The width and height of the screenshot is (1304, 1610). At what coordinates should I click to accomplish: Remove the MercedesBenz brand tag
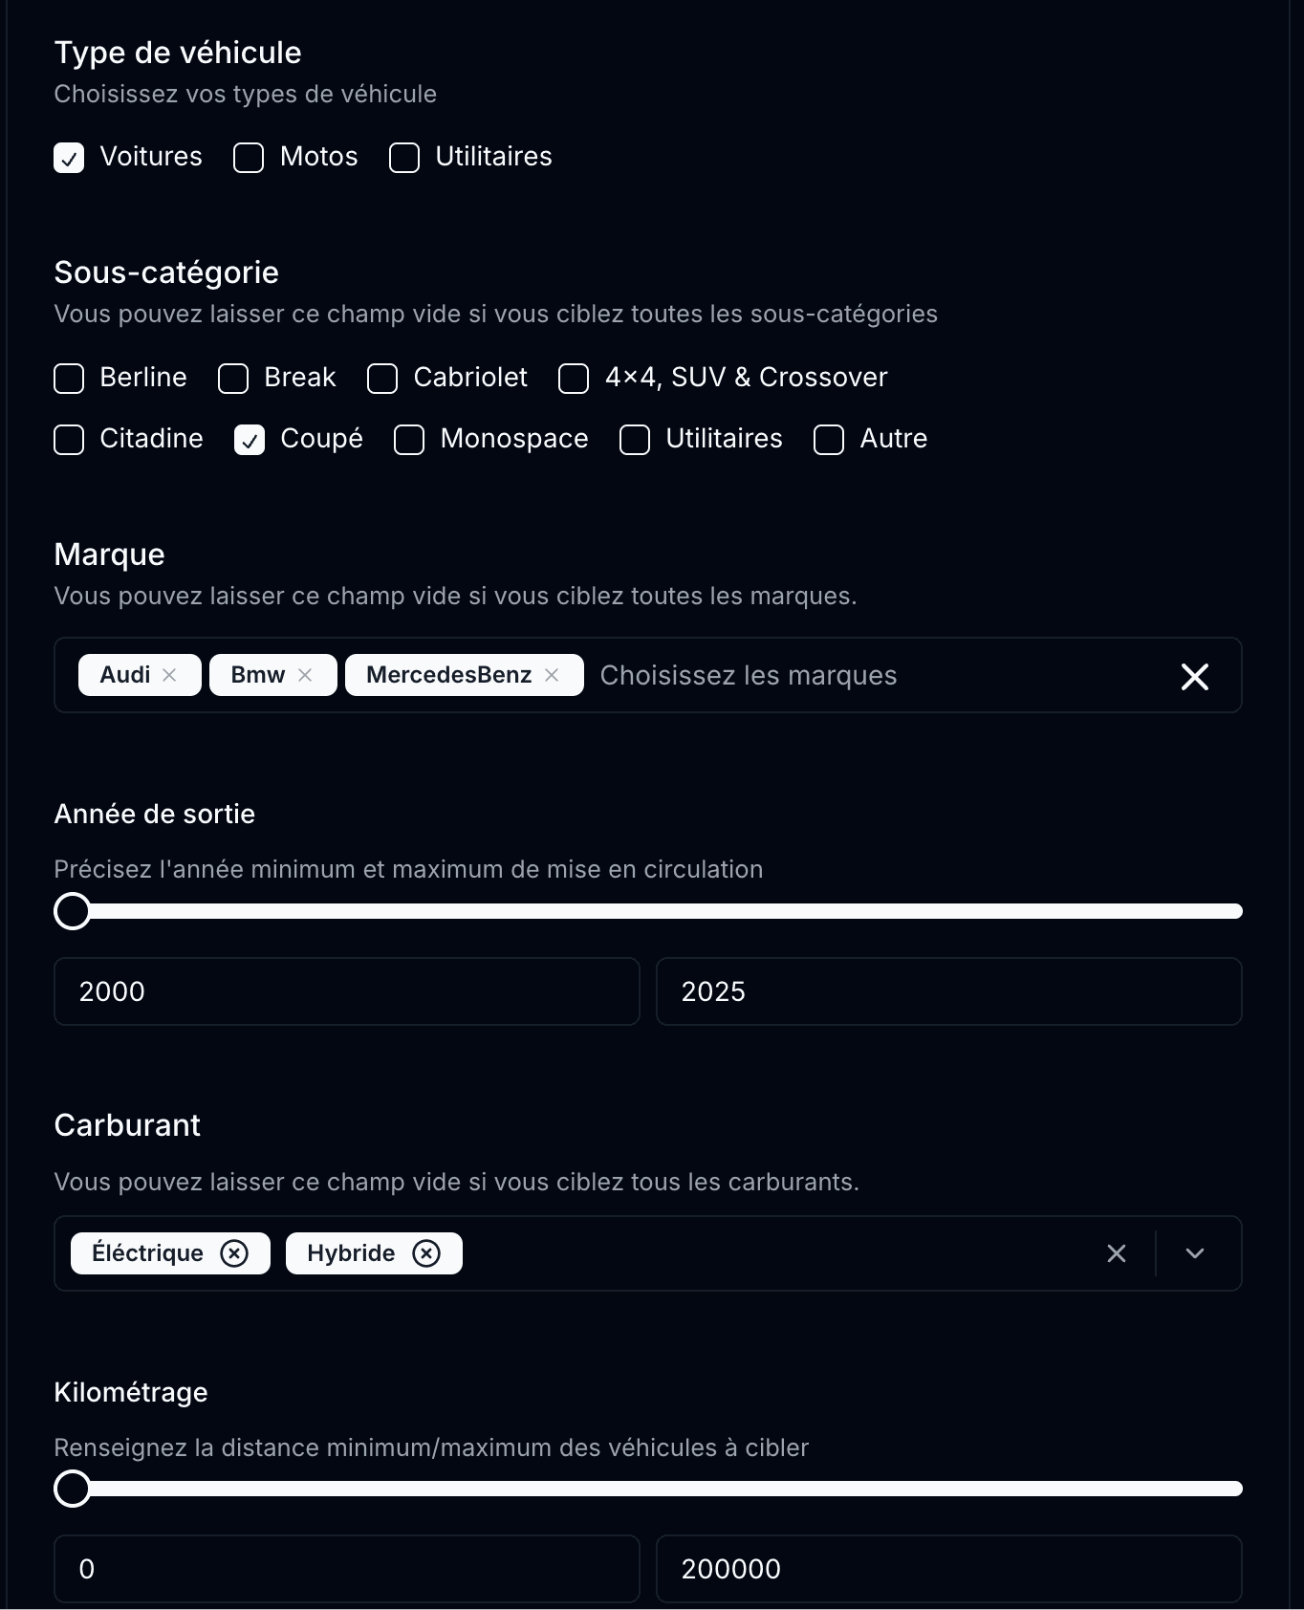[x=553, y=674]
